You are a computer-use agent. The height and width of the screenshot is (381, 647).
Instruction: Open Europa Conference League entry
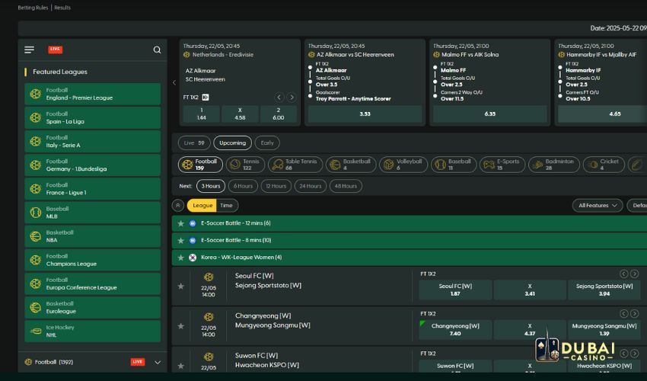92,284
